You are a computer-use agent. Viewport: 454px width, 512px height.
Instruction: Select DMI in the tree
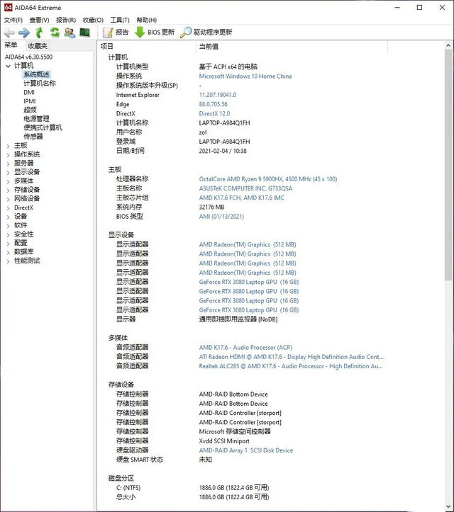[29, 92]
